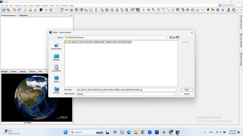The height and width of the screenshot is (136, 243).
Task: Click the Create New Folder icon
Action: (174, 38)
